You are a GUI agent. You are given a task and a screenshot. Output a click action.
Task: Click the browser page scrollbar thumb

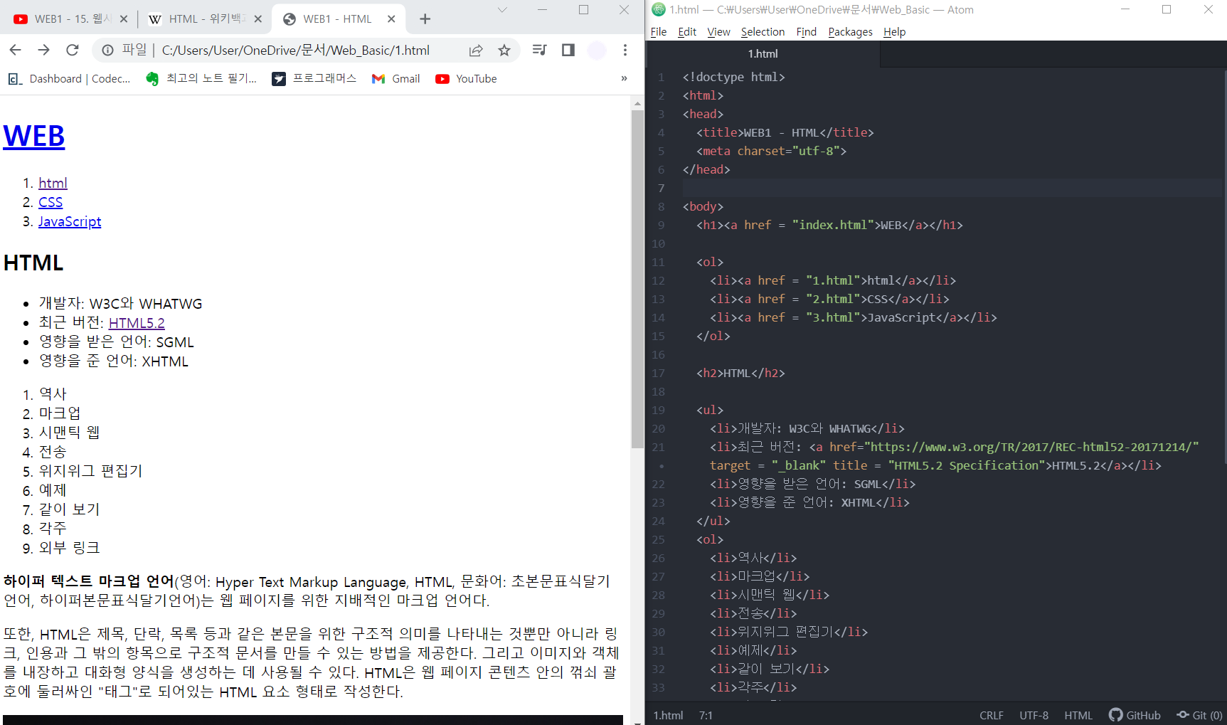637,279
